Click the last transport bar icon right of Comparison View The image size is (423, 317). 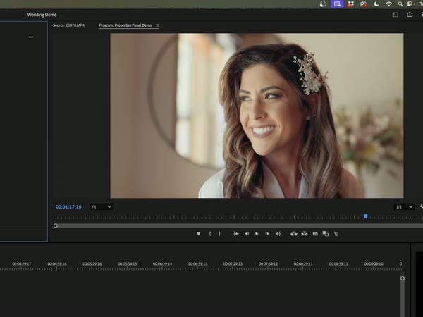click(336, 234)
